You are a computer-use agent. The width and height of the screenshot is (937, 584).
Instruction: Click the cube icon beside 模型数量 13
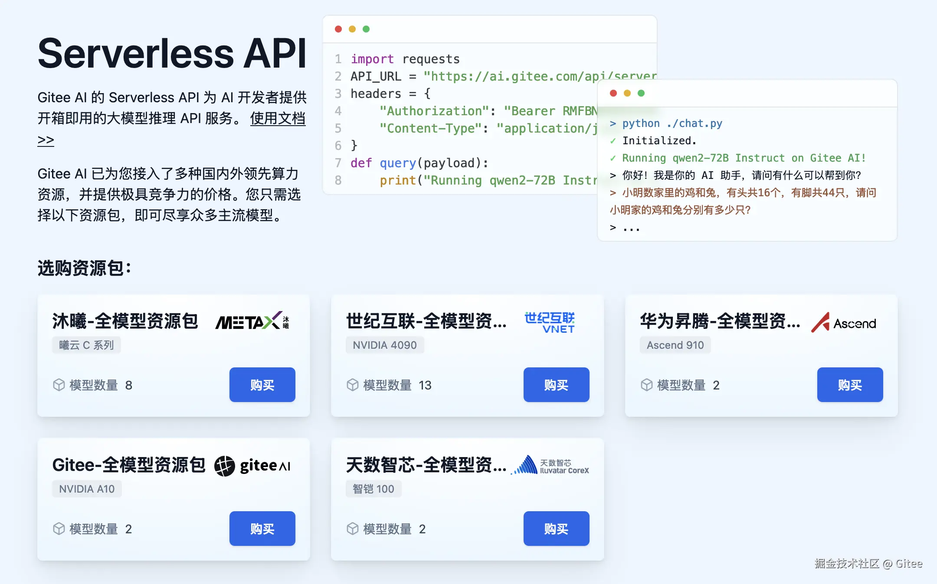click(353, 385)
